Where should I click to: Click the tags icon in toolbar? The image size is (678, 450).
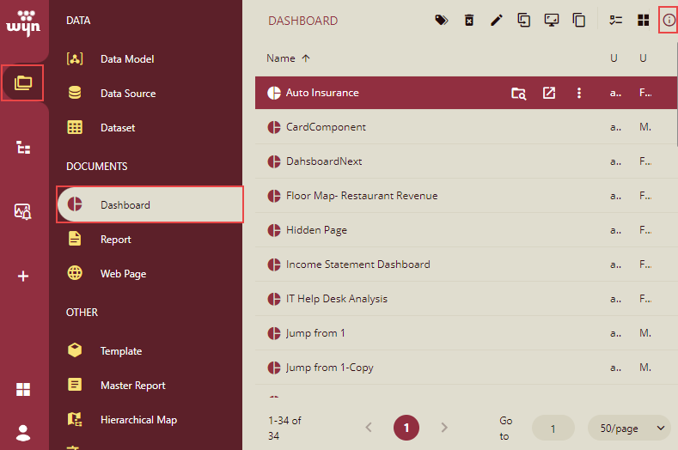[442, 20]
